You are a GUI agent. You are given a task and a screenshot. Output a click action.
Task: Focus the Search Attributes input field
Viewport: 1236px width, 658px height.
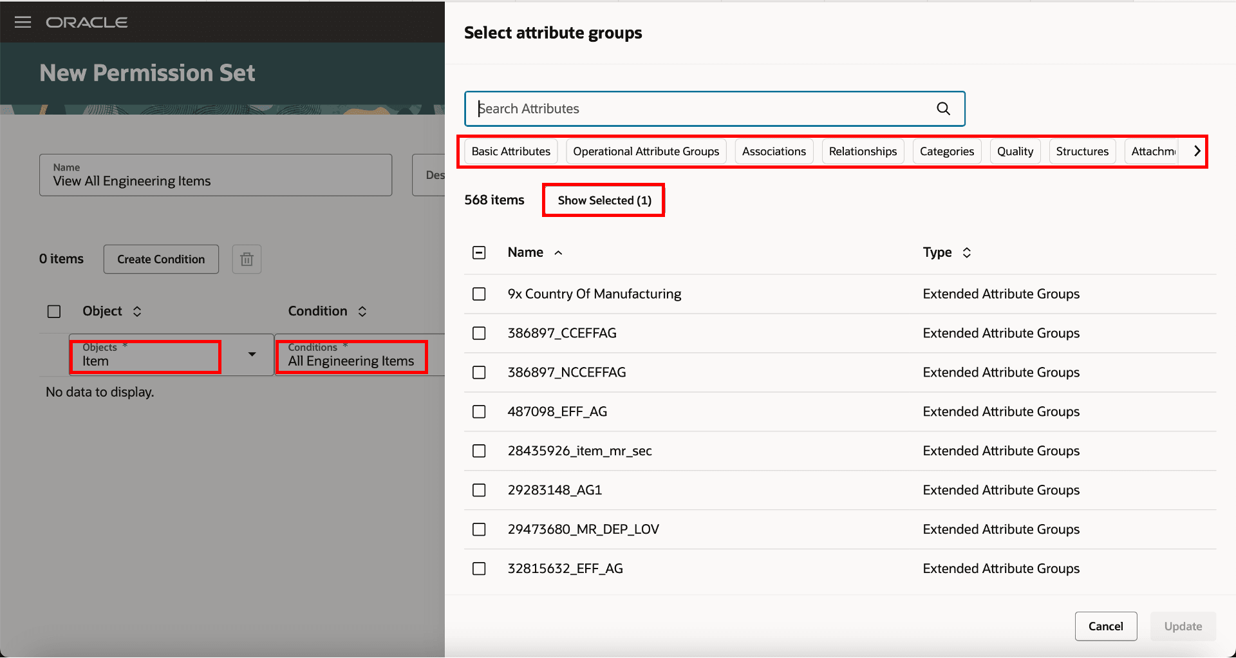click(x=702, y=109)
